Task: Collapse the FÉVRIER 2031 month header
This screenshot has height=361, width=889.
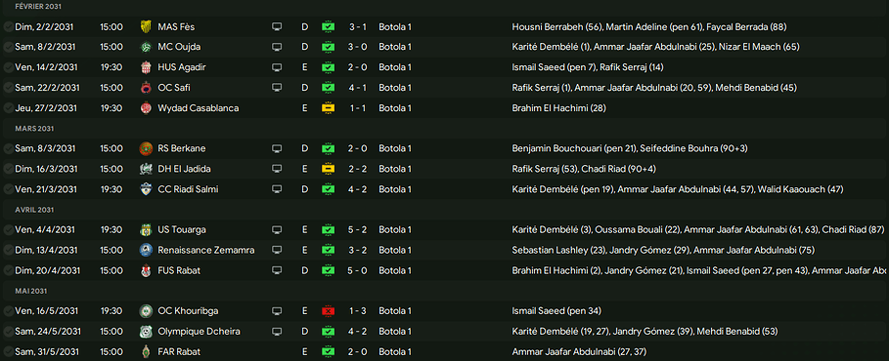Action: [x=38, y=6]
